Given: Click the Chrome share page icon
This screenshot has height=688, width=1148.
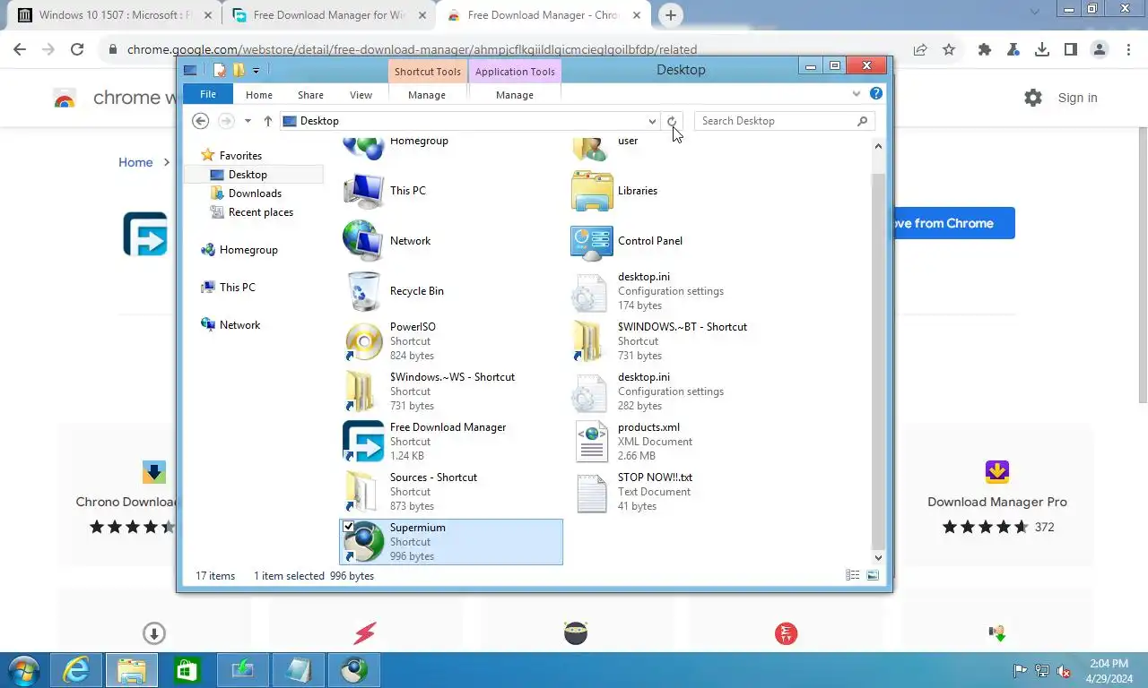Looking at the screenshot, I should [920, 50].
